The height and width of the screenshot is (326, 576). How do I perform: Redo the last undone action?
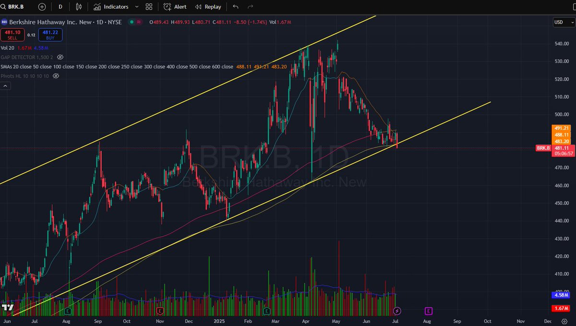click(250, 7)
